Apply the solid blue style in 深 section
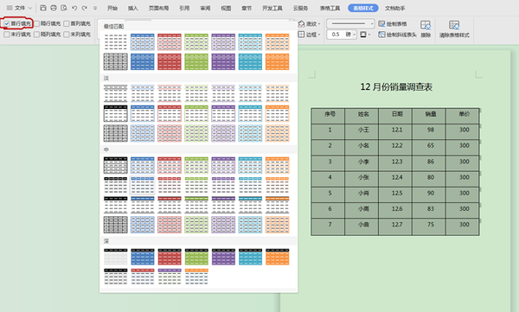The width and height of the screenshot is (519, 312). pyautogui.click(x=143, y=257)
